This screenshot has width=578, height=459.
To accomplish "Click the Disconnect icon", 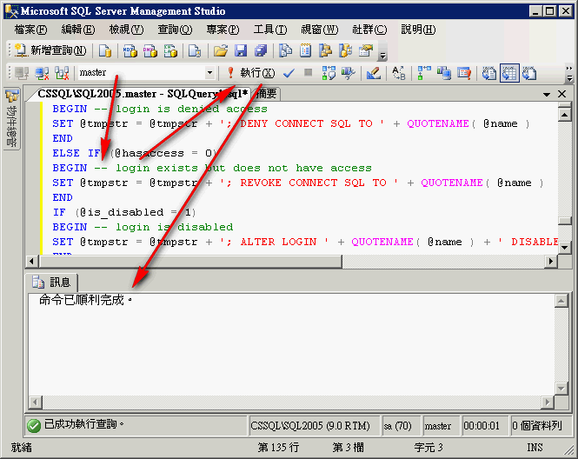I will pyautogui.click(x=42, y=73).
